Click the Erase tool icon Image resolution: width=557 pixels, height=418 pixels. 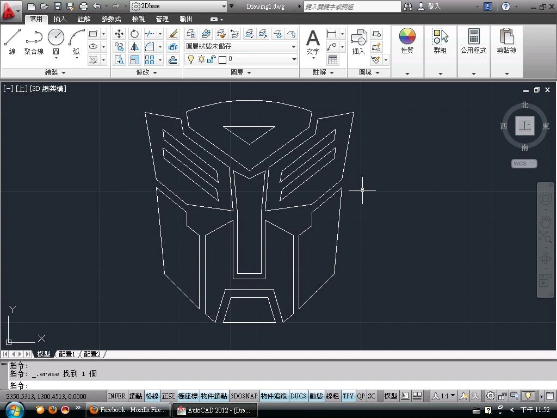coord(173,34)
